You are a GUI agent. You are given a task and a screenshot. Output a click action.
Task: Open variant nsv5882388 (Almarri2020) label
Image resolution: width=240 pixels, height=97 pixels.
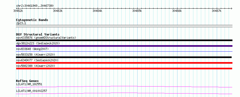pyautogui.click(x=36, y=66)
